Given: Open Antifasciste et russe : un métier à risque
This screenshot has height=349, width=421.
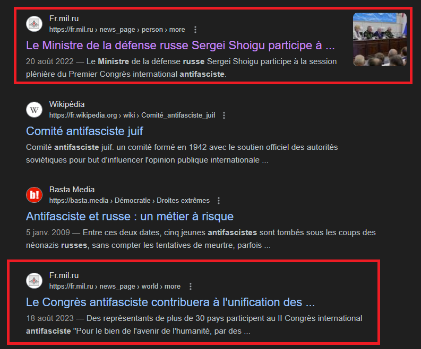Looking at the screenshot, I should pyautogui.click(x=130, y=217).
